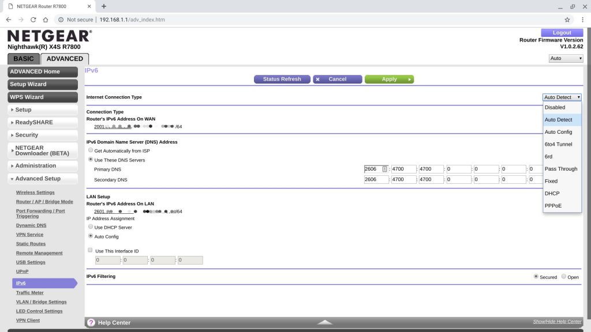Reload the router page
This screenshot has width=591, height=332.
33,20
